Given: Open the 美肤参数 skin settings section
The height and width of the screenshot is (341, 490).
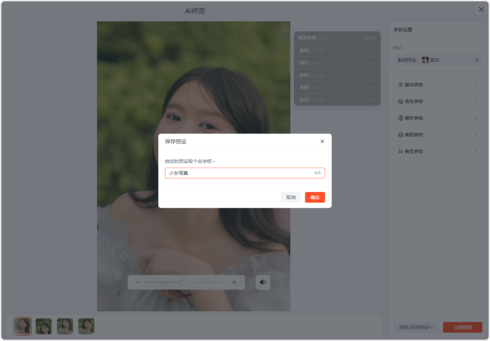Looking at the screenshot, I should 438,118.
